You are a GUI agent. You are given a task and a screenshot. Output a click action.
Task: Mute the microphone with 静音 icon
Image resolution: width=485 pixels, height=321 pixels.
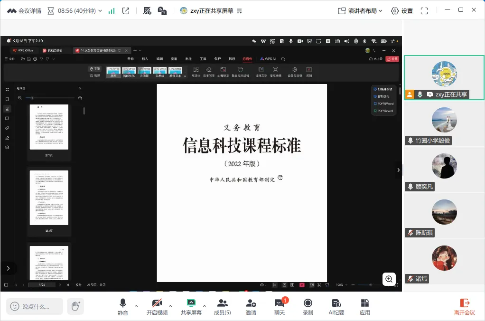pos(123,306)
